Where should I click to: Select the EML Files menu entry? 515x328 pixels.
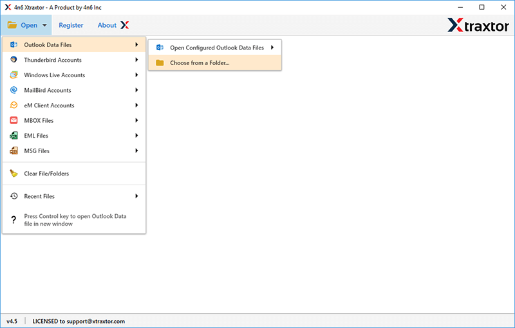(74, 136)
